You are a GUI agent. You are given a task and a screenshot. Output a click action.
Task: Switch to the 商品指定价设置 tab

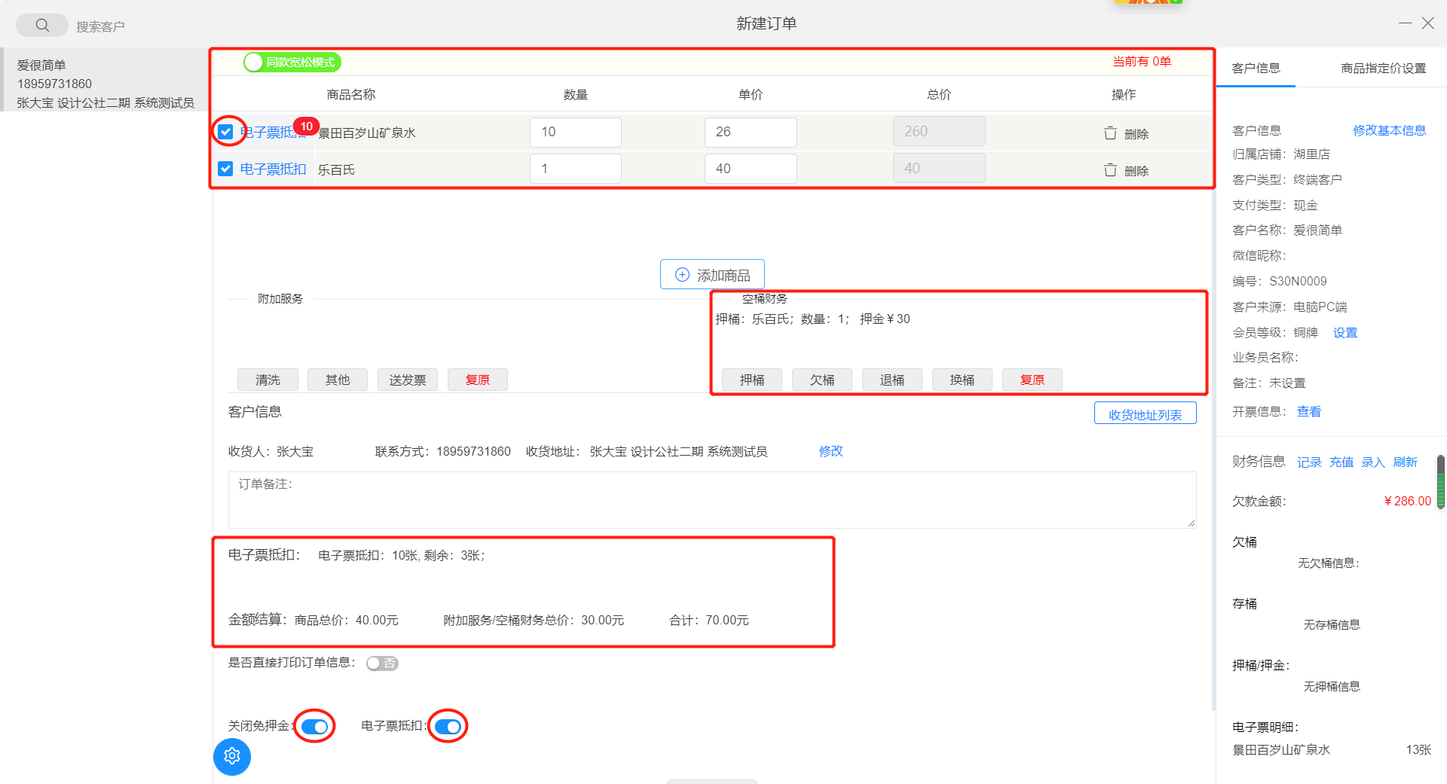point(1383,69)
